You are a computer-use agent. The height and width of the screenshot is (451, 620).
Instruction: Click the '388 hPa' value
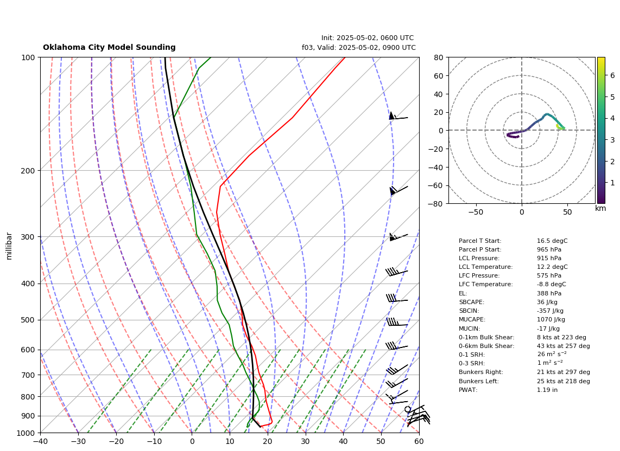[549, 293]
